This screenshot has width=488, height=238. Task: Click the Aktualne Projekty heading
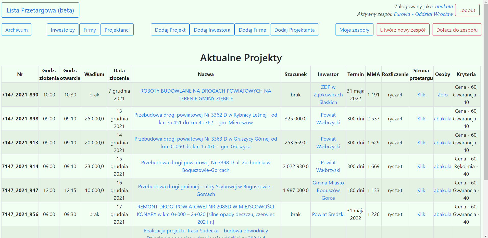point(241,58)
